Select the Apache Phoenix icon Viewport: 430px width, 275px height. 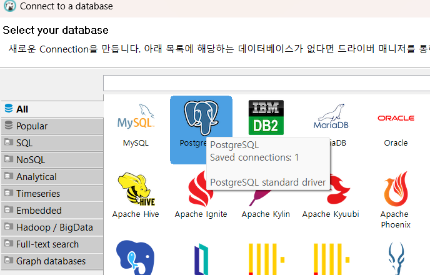click(396, 189)
